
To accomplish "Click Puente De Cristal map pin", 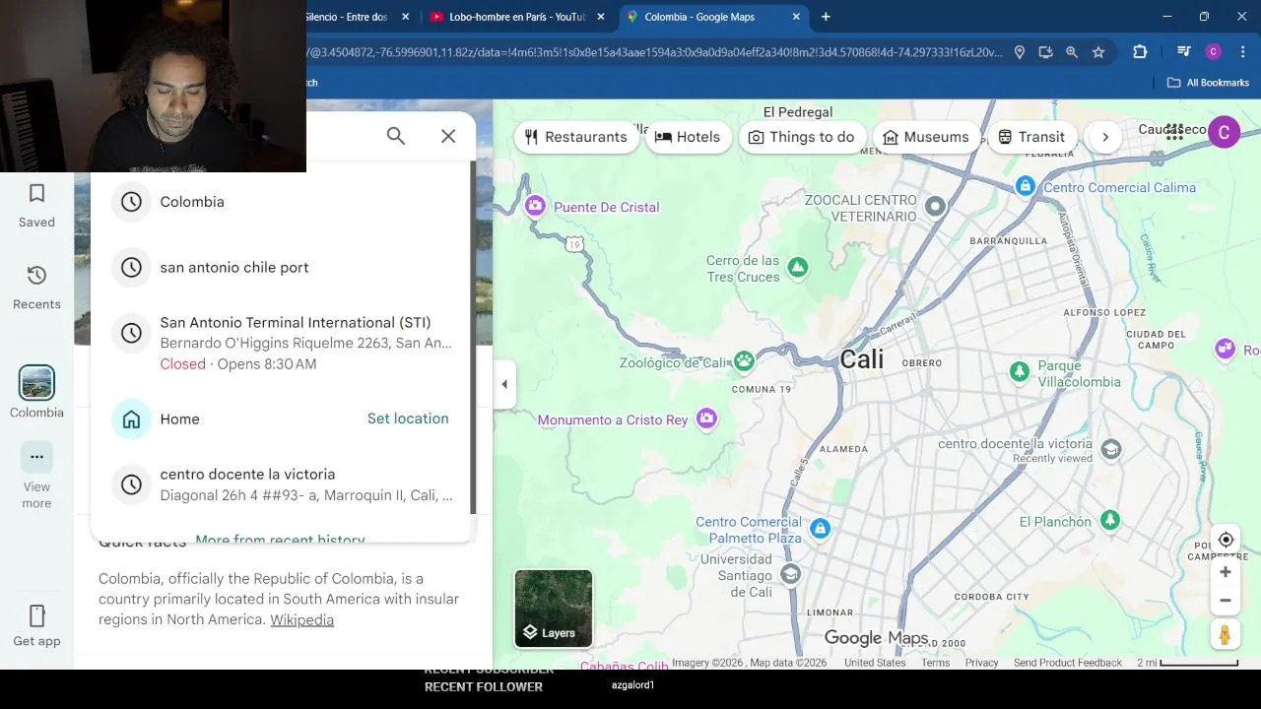I will tap(535, 205).
